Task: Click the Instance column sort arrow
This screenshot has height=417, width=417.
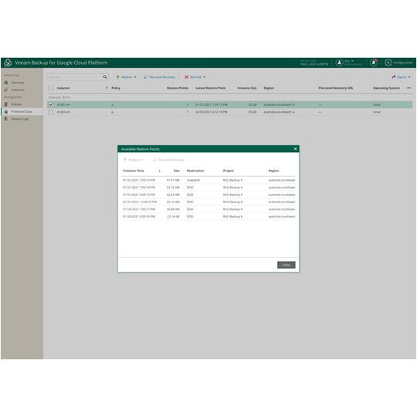Action: [x=107, y=88]
